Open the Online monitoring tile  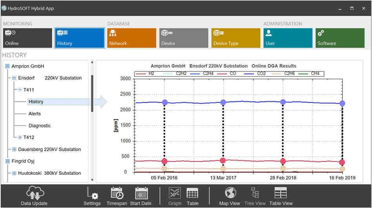(x=27, y=38)
